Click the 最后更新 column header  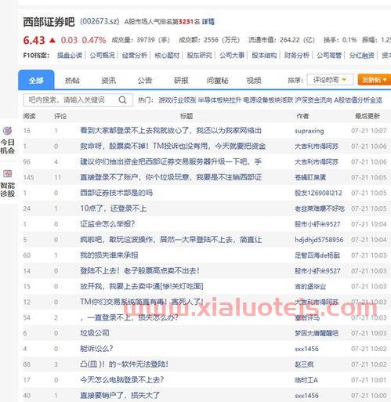pyautogui.click(x=367, y=116)
